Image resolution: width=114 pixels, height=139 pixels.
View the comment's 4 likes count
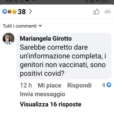(x=103, y=85)
